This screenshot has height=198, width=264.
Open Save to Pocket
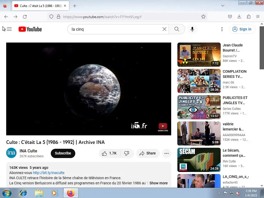(230, 17)
